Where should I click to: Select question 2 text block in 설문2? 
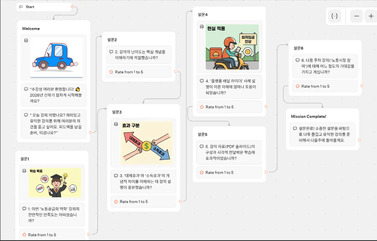tap(139, 55)
